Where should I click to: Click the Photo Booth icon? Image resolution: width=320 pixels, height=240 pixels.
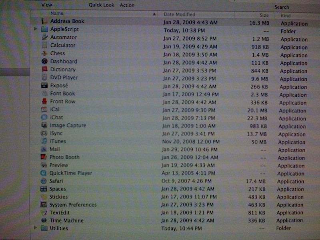pyautogui.click(x=44, y=157)
